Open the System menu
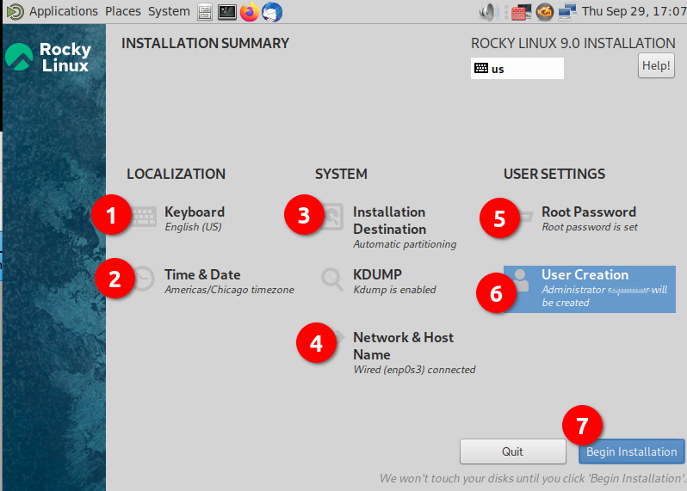This screenshot has width=687, height=491. coord(169,11)
